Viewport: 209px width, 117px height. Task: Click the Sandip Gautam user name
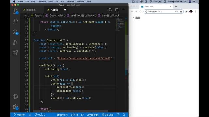pyautogui.click(x=175, y=2)
